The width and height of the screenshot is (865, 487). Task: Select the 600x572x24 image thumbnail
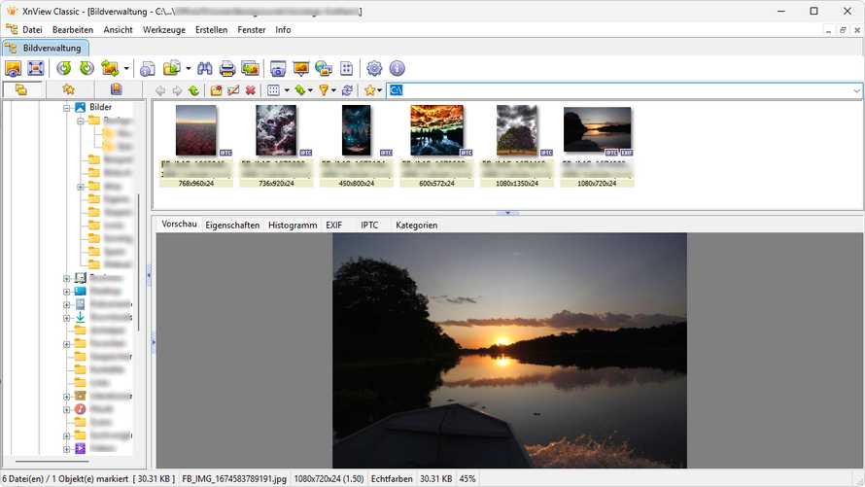click(436, 131)
